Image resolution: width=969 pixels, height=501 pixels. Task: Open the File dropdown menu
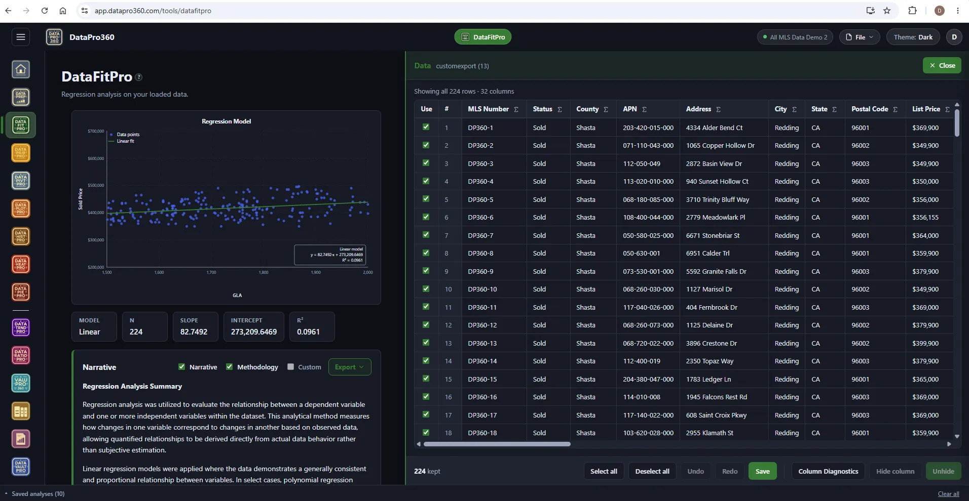click(x=860, y=37)
